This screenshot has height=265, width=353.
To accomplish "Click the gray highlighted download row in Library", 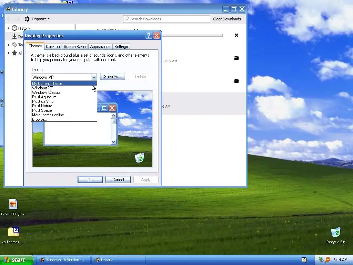I will [x=204, y=104].
